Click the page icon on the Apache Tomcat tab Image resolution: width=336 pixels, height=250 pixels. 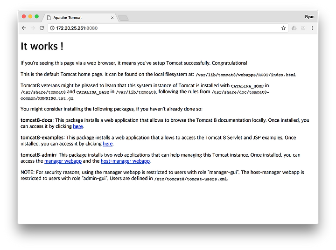pos(49,18)
